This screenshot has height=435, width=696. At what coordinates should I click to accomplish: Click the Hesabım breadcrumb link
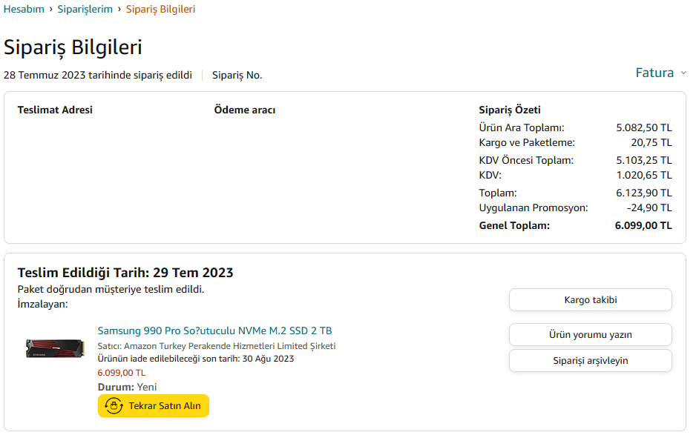(x=24, y=10)
